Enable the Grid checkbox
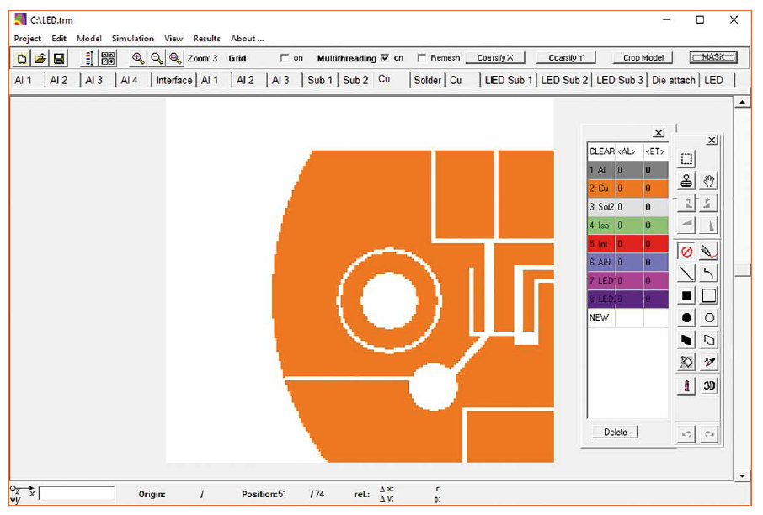This screenshot has width=763, height=515. click(285, 58)
